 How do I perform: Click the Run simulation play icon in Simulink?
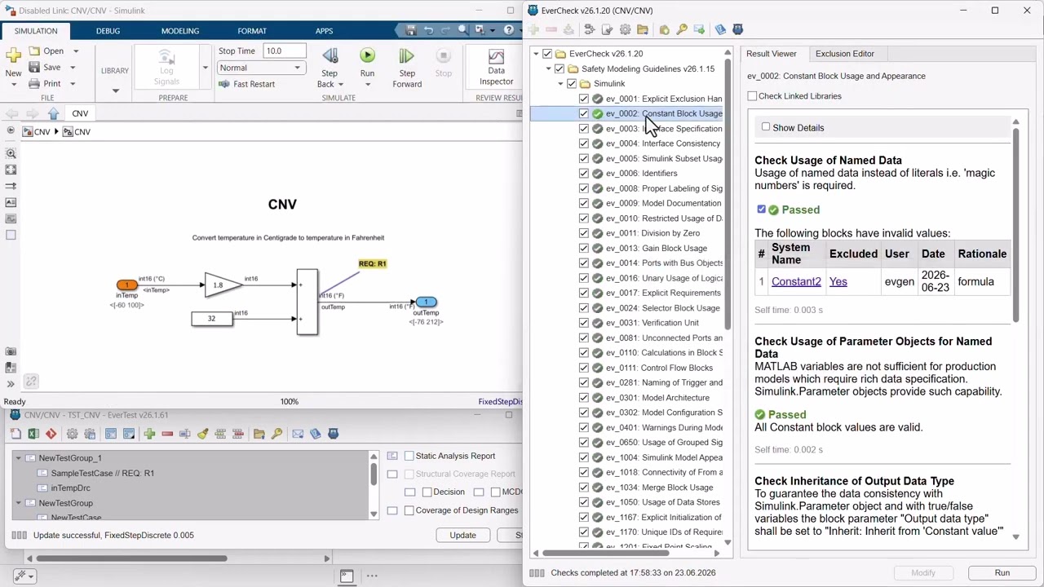[x=367, y=55]
